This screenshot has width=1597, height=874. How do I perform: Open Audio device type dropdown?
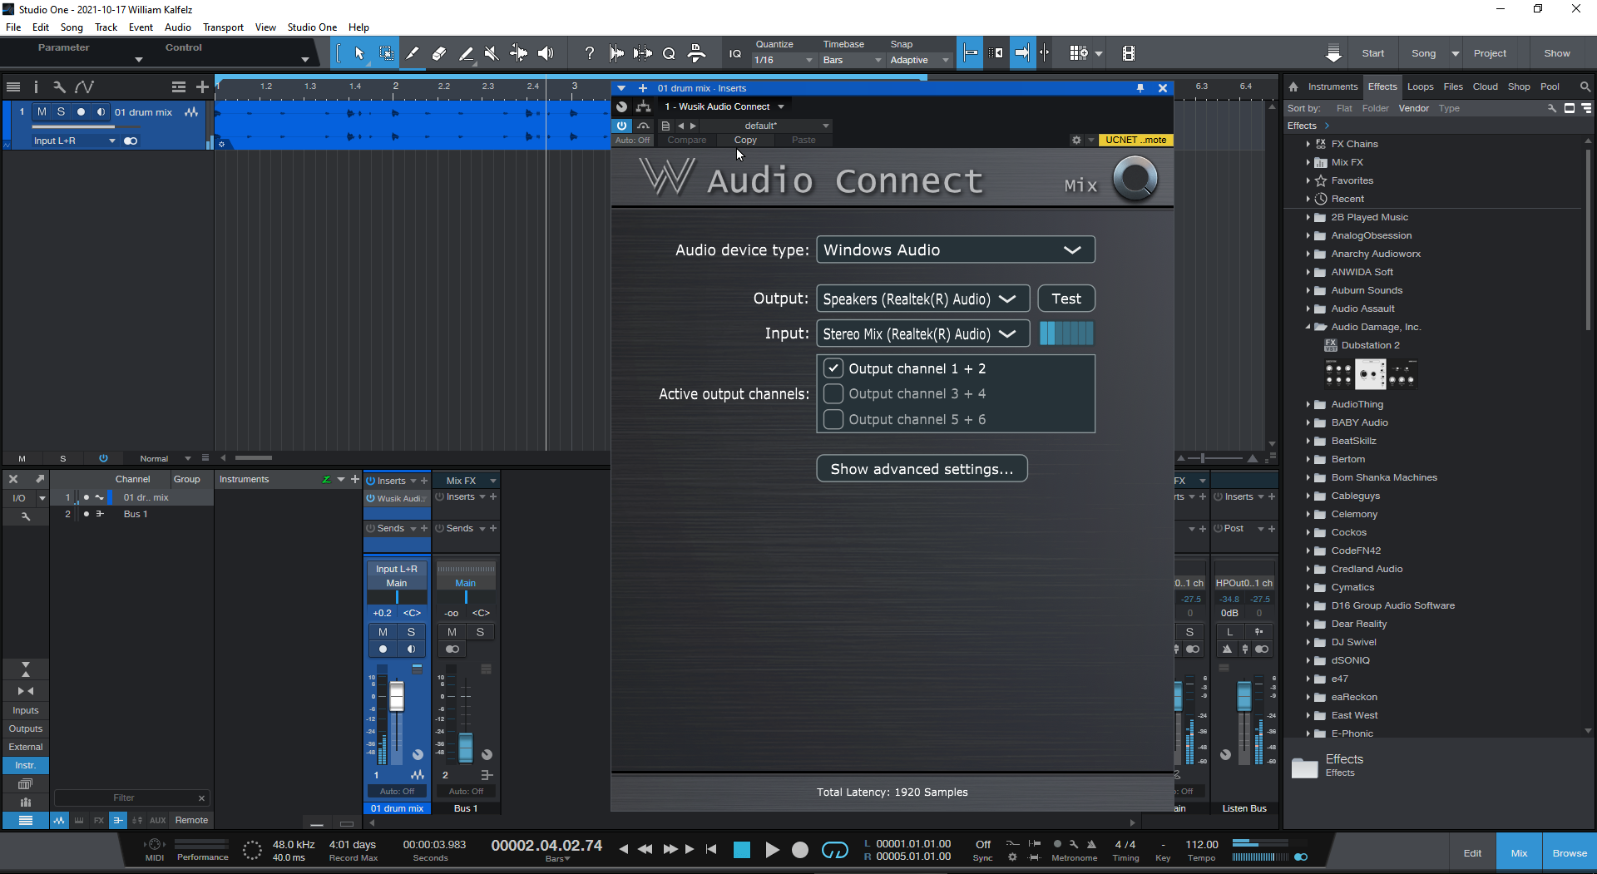(955, 249)
